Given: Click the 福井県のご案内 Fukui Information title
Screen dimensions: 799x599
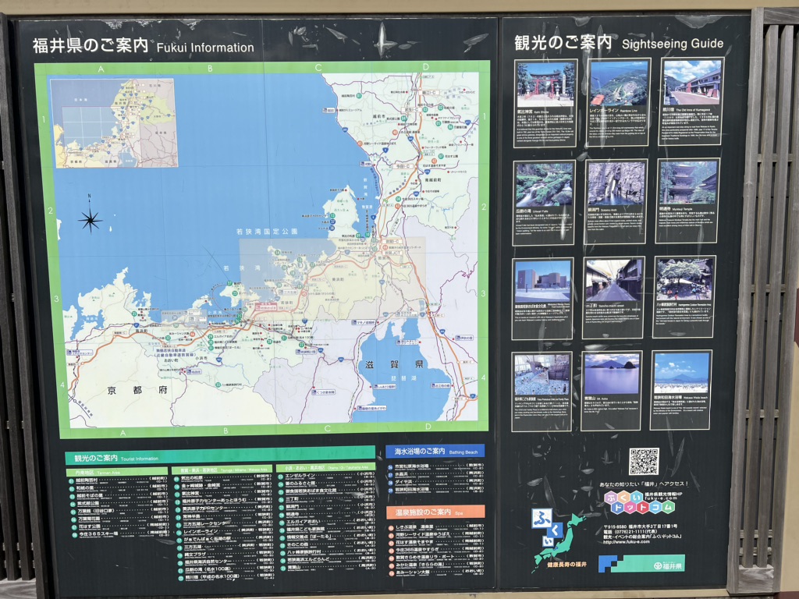Looking at the screenshot, I should coord(144,46).
